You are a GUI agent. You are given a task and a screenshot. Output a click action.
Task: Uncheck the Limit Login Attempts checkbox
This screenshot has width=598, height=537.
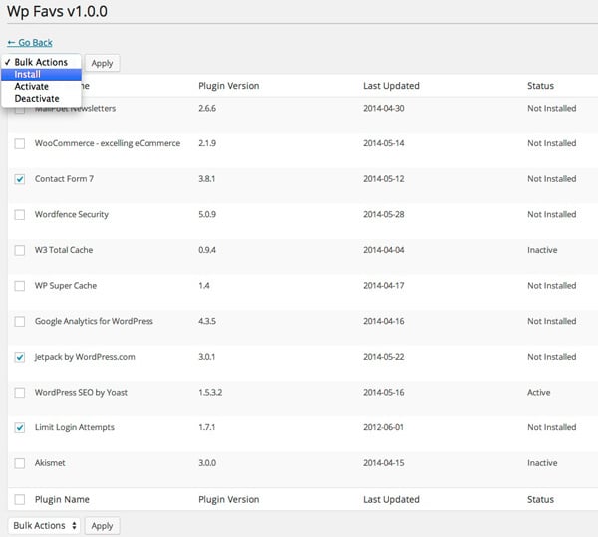[20, 427]
